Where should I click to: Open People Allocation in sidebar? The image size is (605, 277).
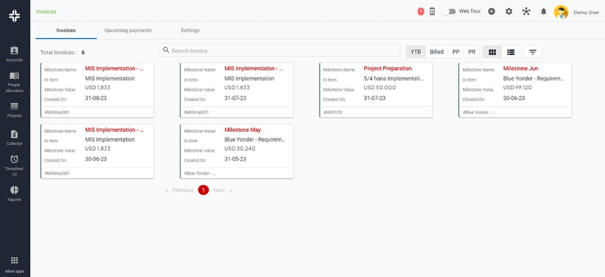pos(14,81)
